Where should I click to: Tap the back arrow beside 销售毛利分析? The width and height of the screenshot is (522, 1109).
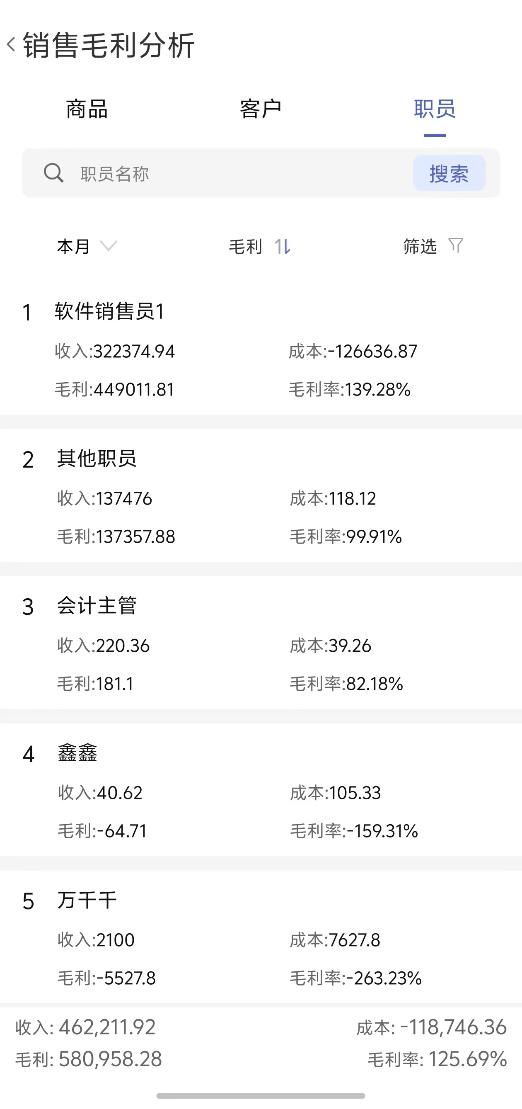pyautogui.click(x=12, y=44)
